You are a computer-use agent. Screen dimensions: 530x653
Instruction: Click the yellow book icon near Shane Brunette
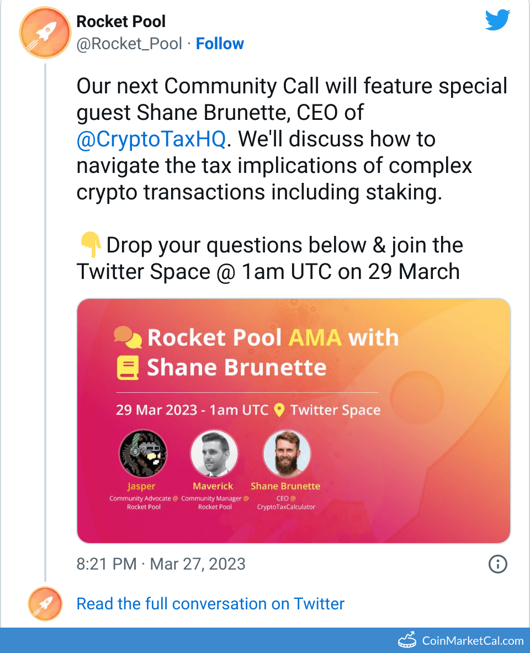[128, 368]
